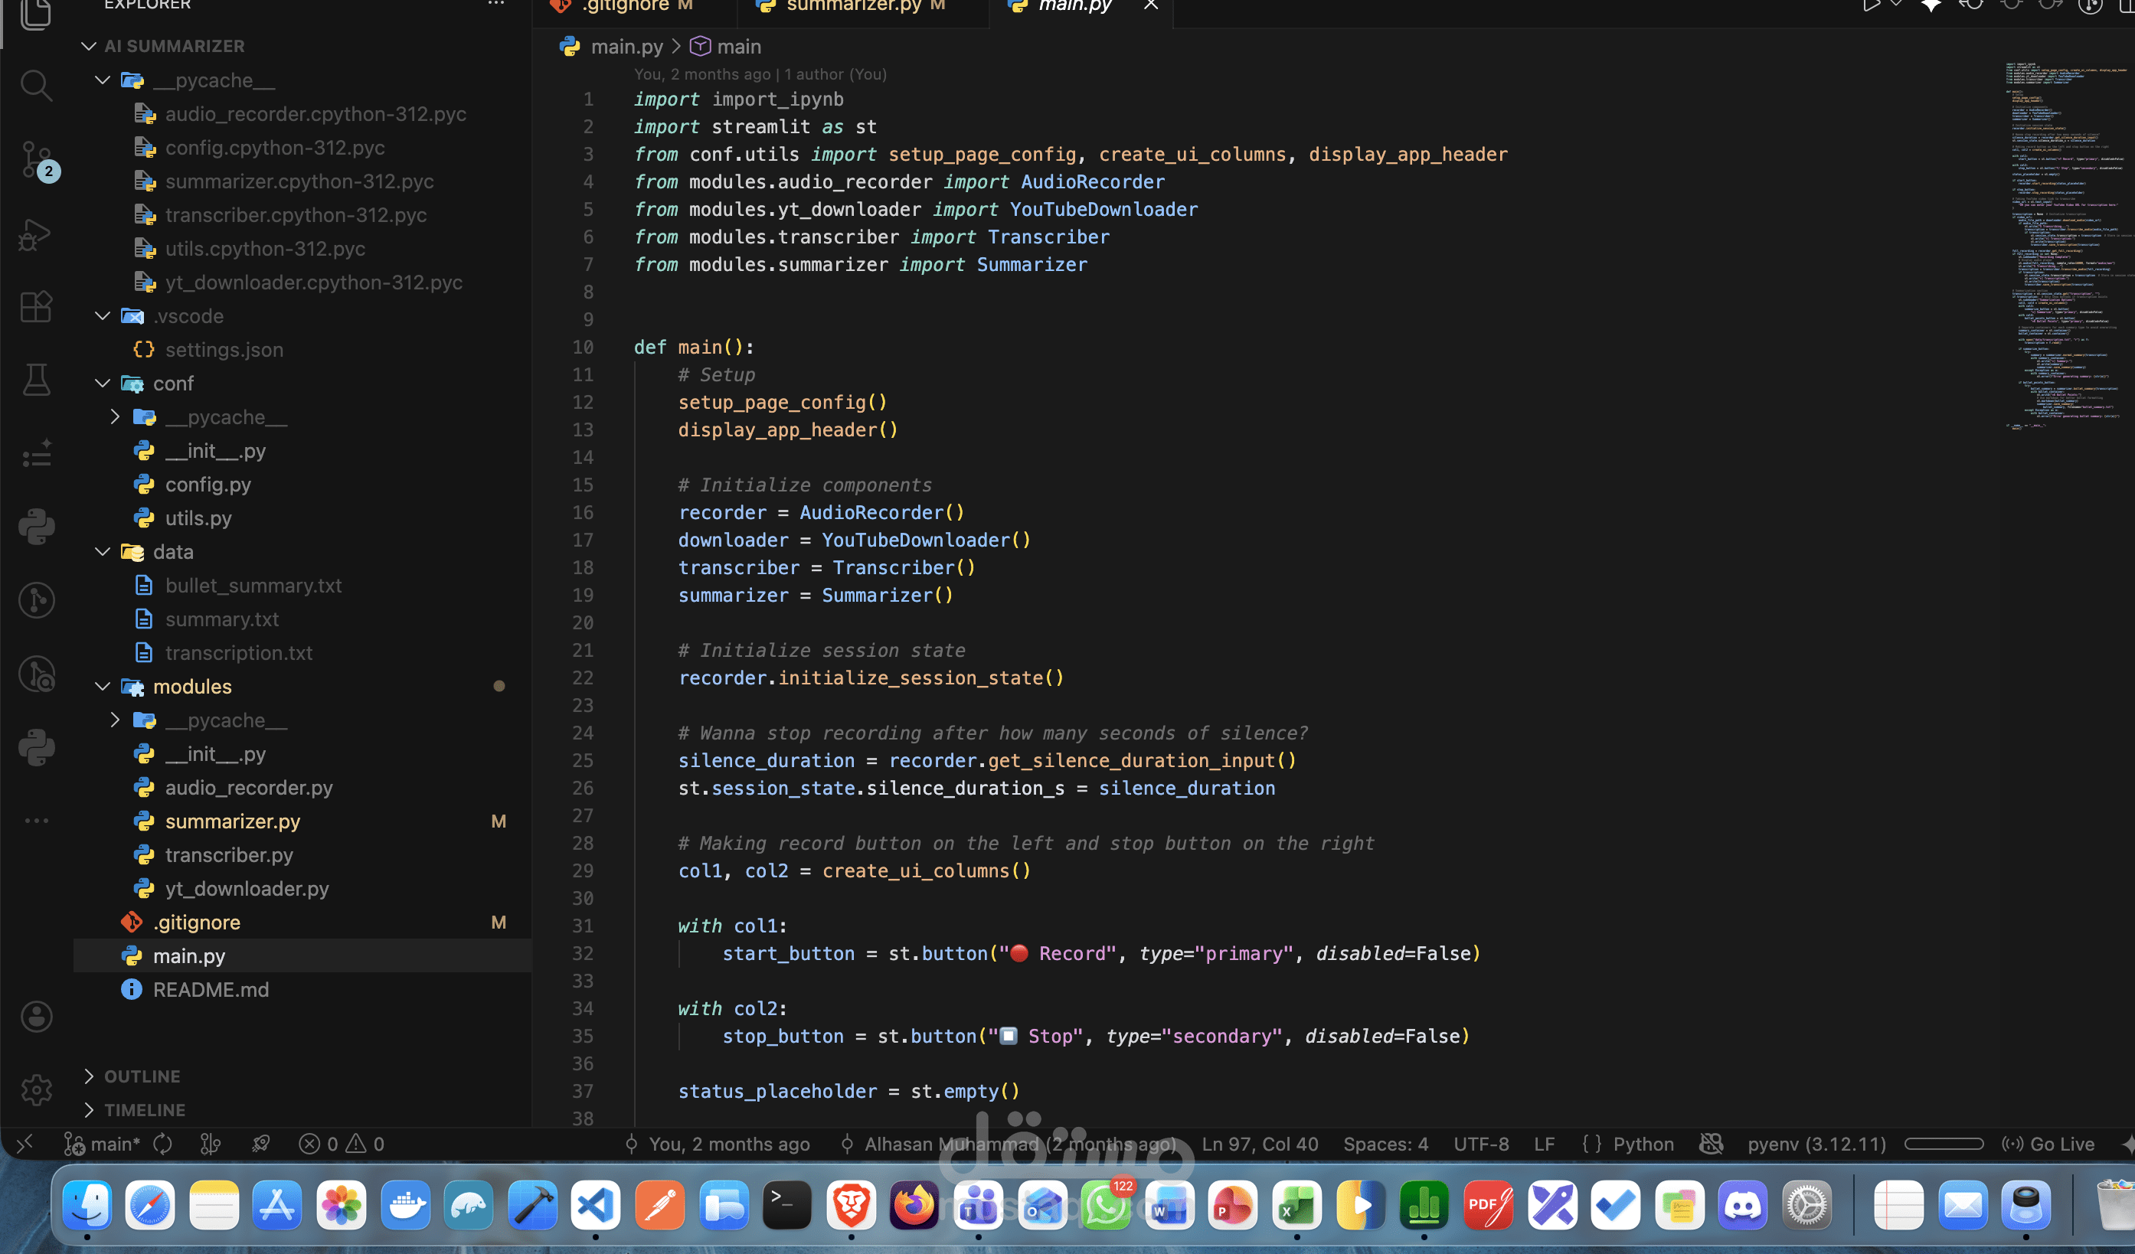Viewport: 2135px width, 1254px height.
Task: Change Python language mode in status bar
Action: pyautogui.click(x=1642, y=1144)
